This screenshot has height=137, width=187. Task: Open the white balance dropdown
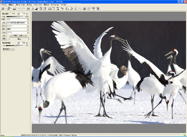(28, 23)
